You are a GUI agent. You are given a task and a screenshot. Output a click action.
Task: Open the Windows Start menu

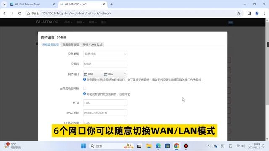pos(83,146)
